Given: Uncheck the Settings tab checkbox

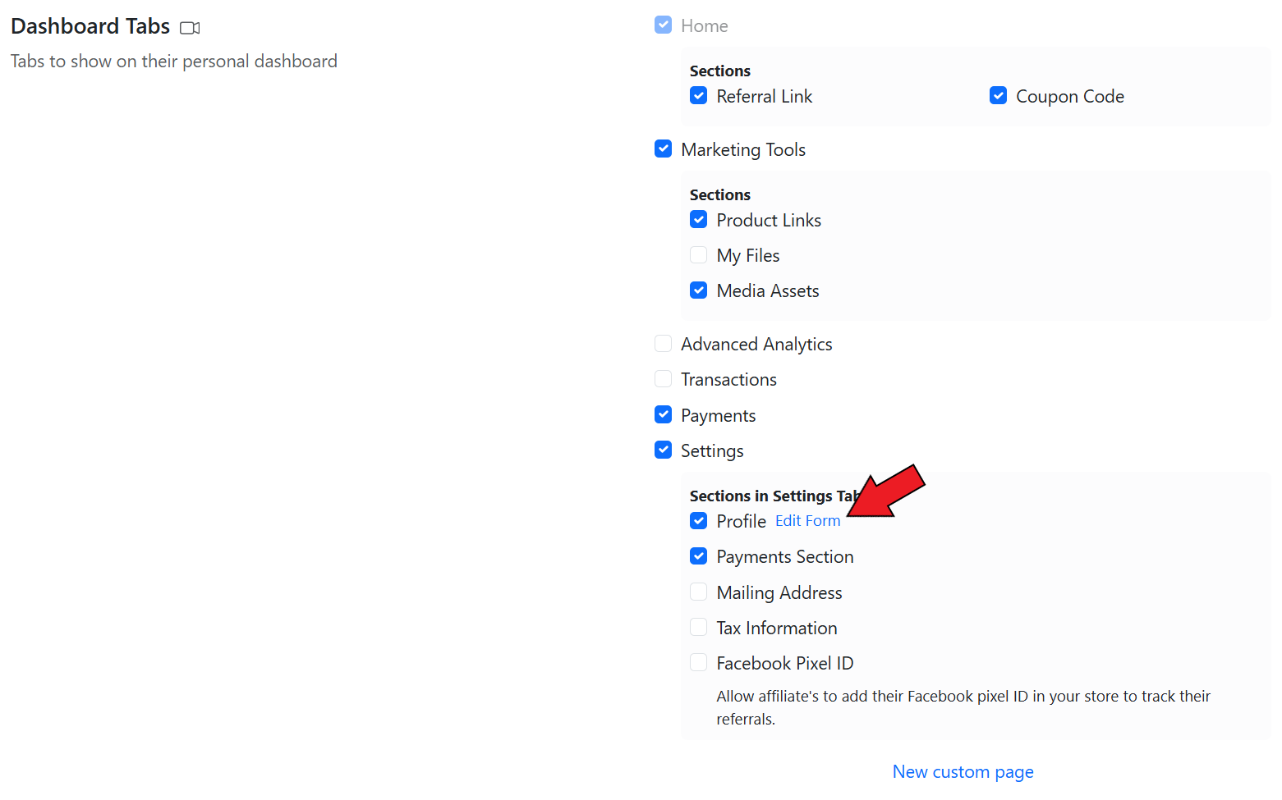Looking at the screenshot, I should coord(663,450).
